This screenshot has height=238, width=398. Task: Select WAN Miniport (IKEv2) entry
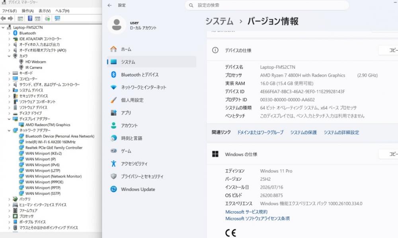tap(43, 154)
